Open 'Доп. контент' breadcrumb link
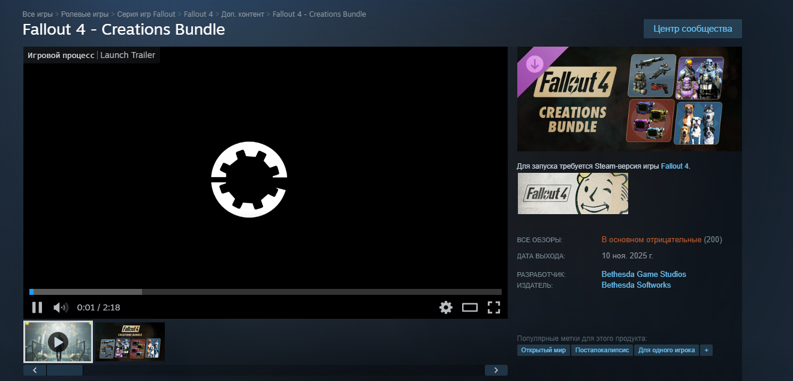Viewport: 793px width, 381px height. coord(243,14)
